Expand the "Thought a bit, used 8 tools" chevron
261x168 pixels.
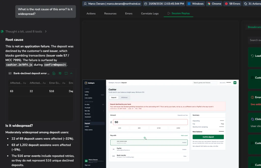46,31
